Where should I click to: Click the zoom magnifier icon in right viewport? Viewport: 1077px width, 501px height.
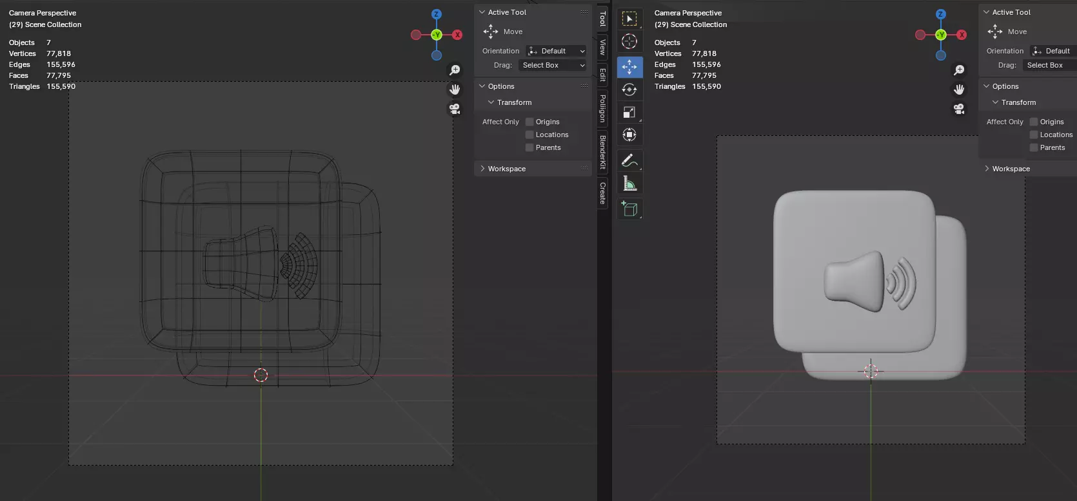pyautogui.click(x=959, y=70)
